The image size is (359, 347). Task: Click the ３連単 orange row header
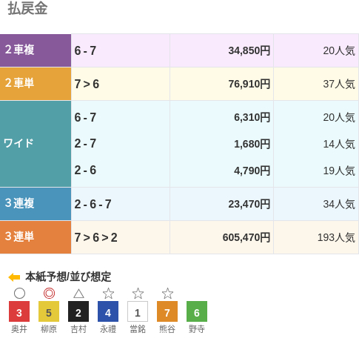(36, 237)
